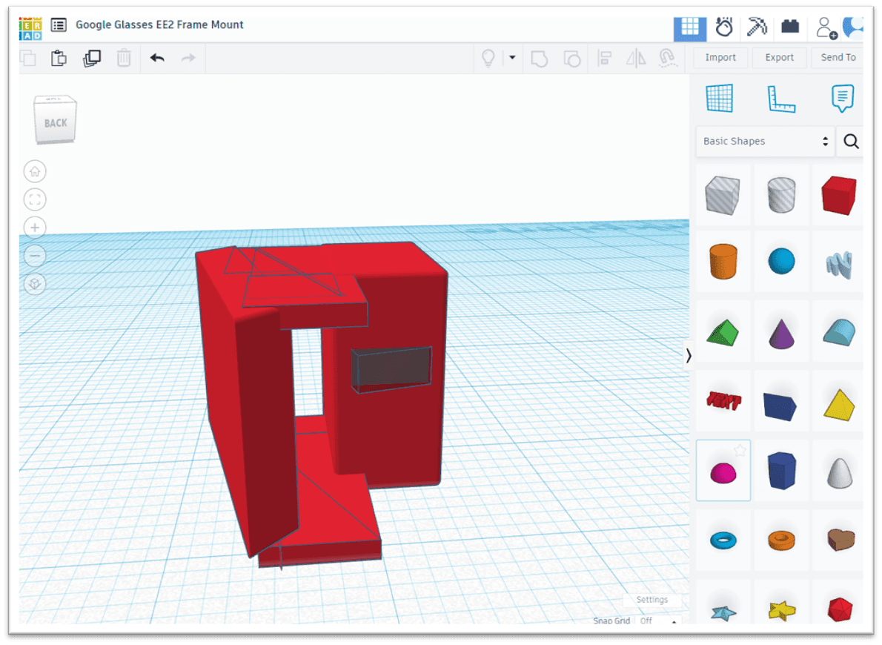Click the Duplicate and repeat icon
Screen dimensions: 882x645
92,58
